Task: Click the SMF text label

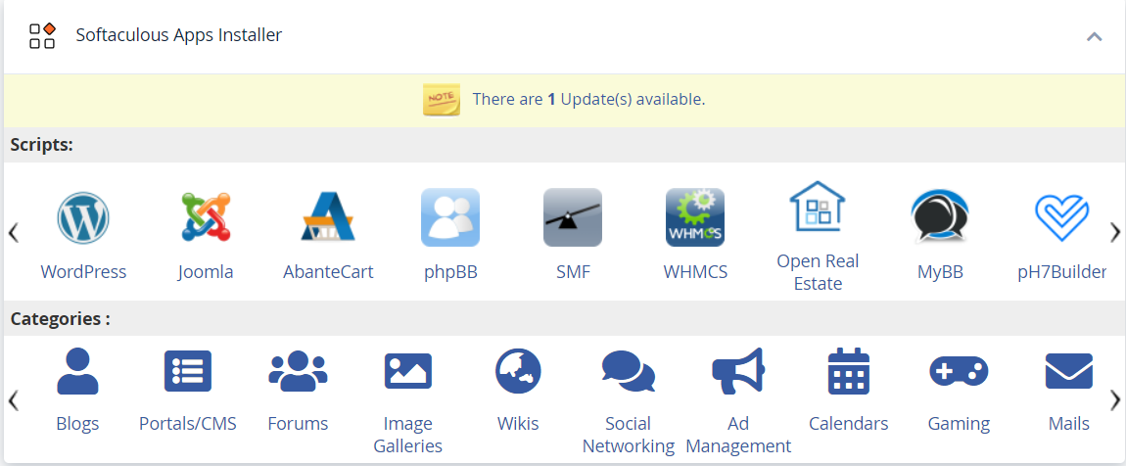Action: (x=573, y=272)
